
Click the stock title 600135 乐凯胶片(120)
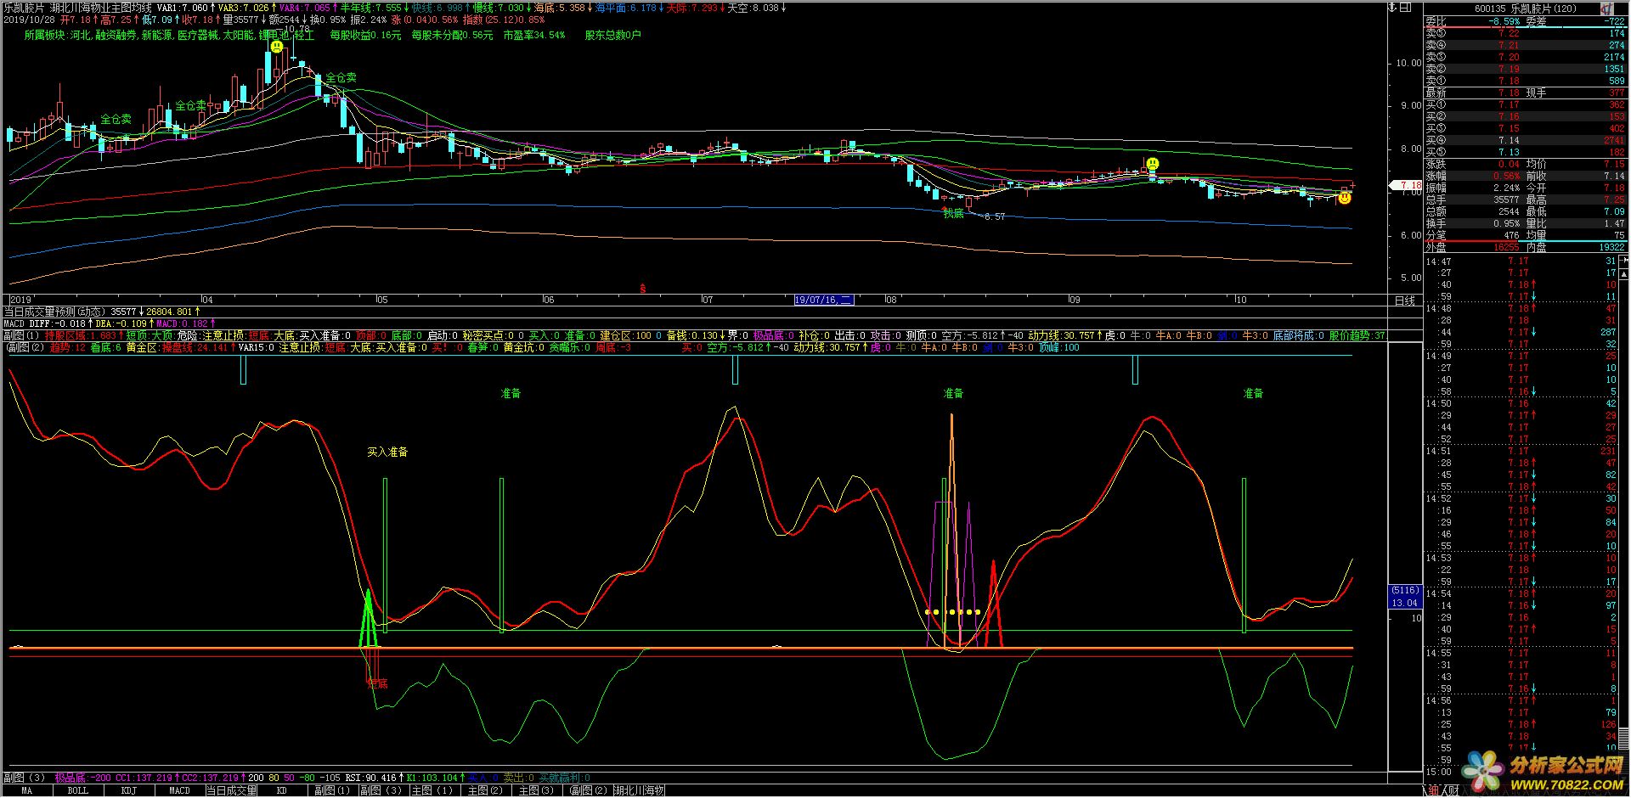click(1525, 8)
